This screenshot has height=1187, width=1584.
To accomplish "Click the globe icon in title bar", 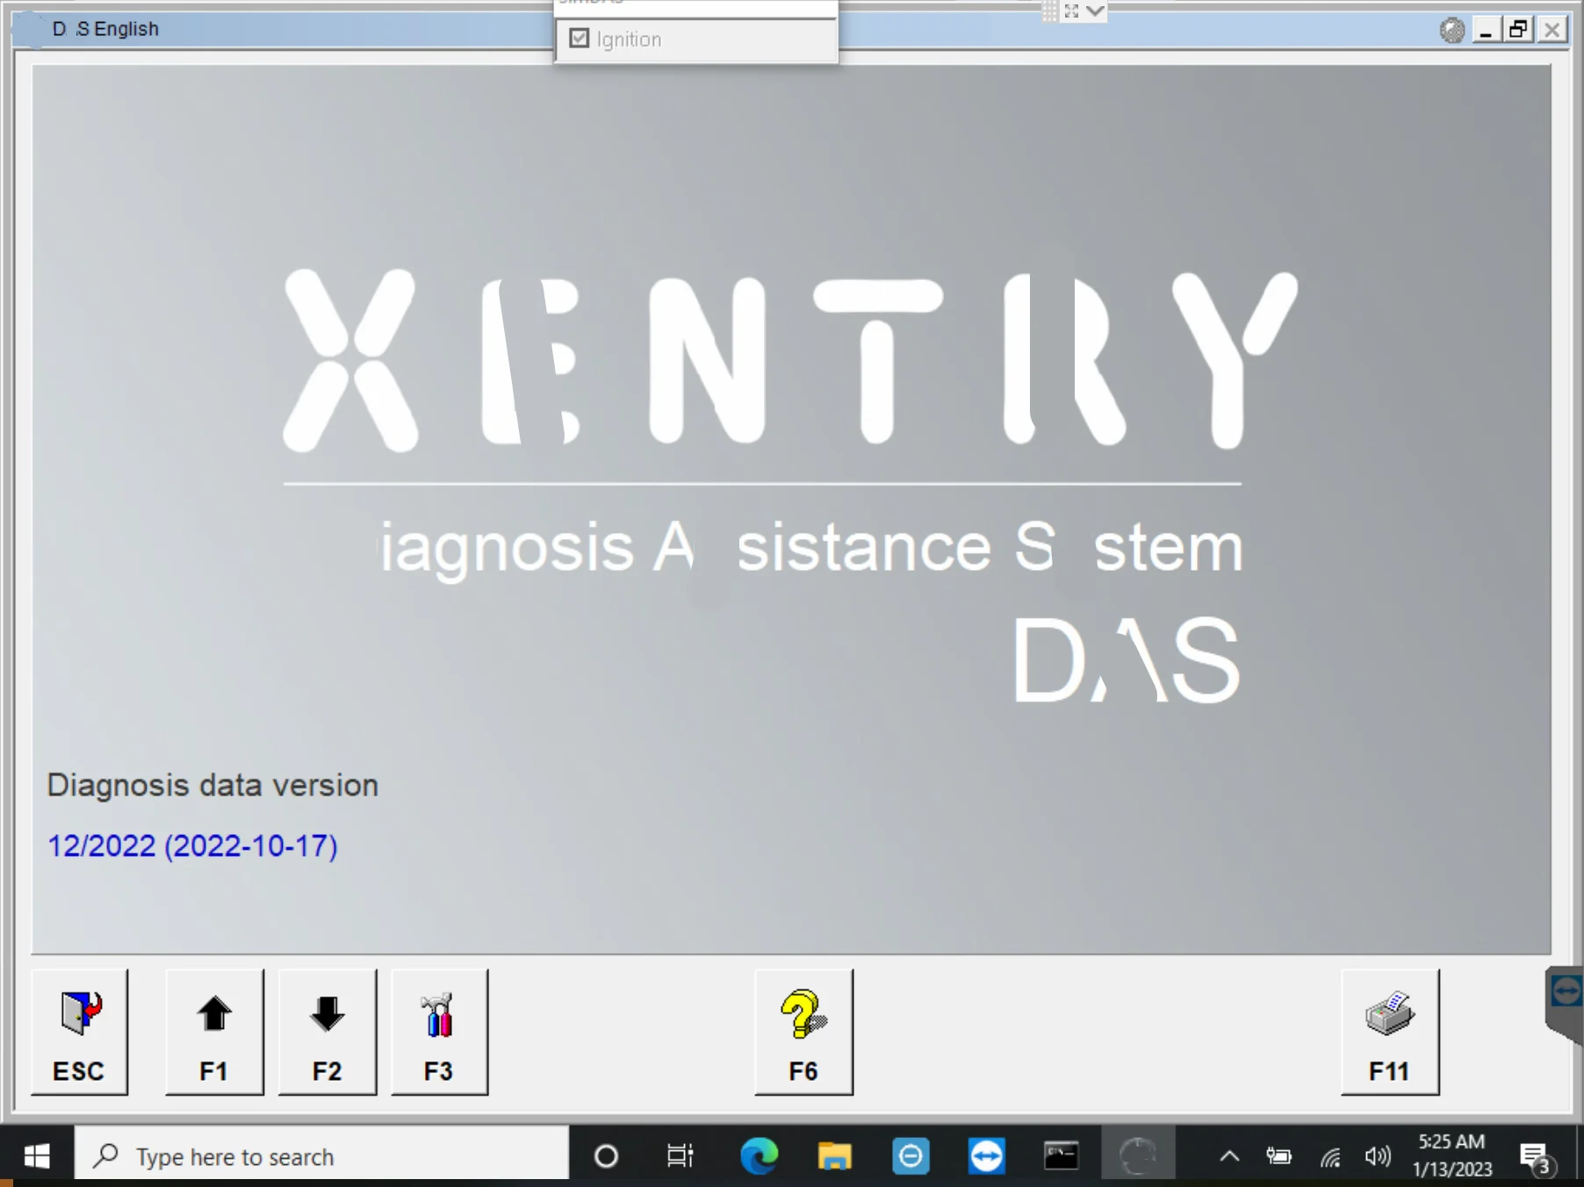I will [x=1452, y=30].
